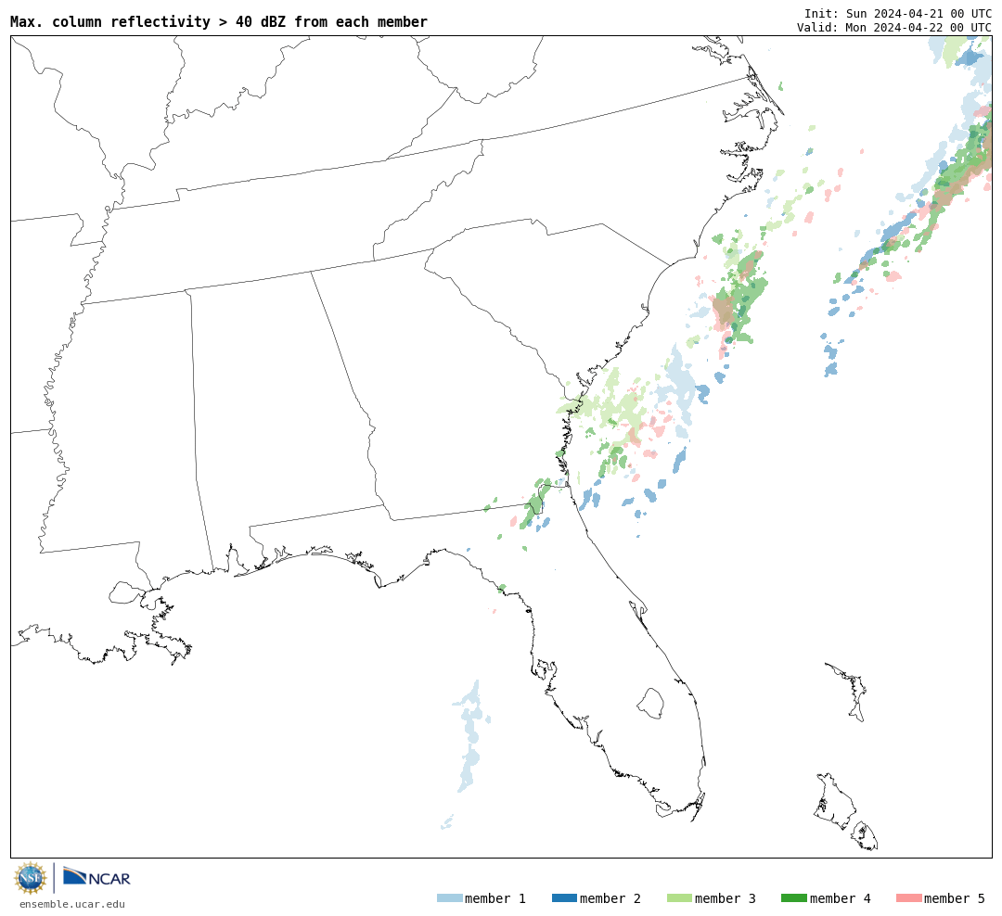Click the 'Valid: Mon 2024-04-22 00 UTC' text
The width and height of the screenshot is (1002, 916).
(894, 28)
